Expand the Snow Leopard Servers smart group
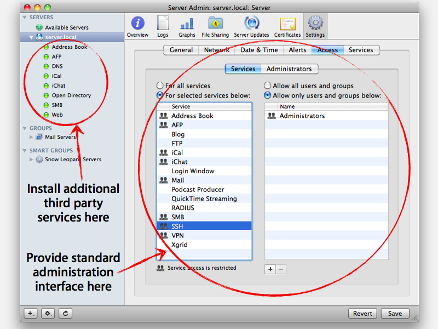Screen dimensions: 438x329 click(31, 159)
